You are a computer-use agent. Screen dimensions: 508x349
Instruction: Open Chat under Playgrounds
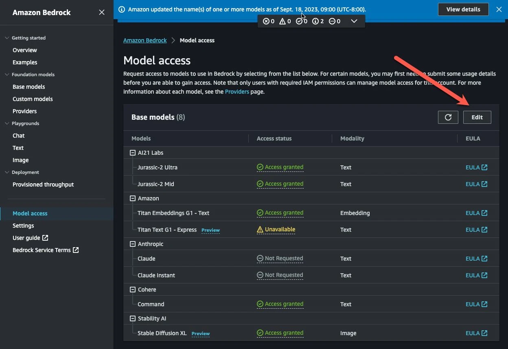[x=18, y=135]
